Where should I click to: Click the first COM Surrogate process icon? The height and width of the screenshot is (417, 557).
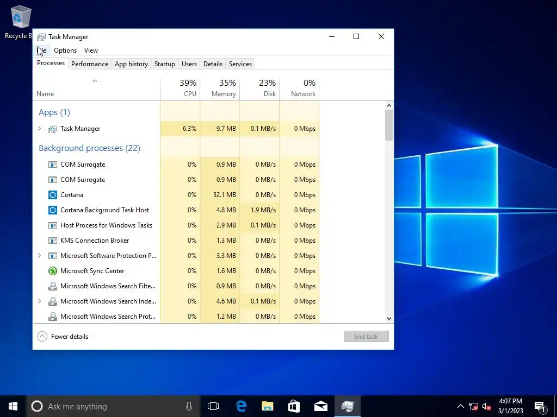[53, 165]
